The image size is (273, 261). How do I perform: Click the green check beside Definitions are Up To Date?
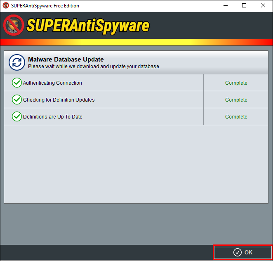[x=17, y=116]
